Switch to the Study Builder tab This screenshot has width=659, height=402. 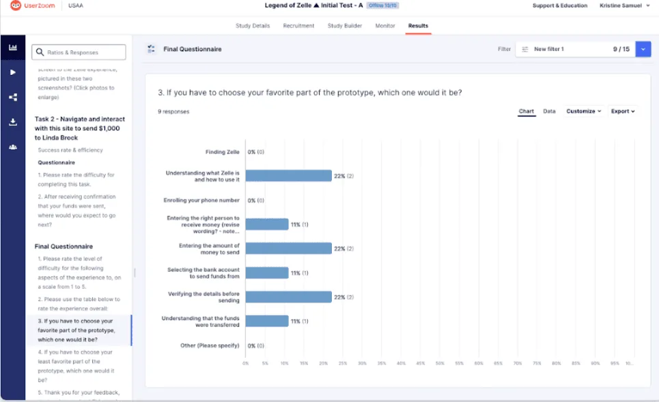[x=345, y=26]
